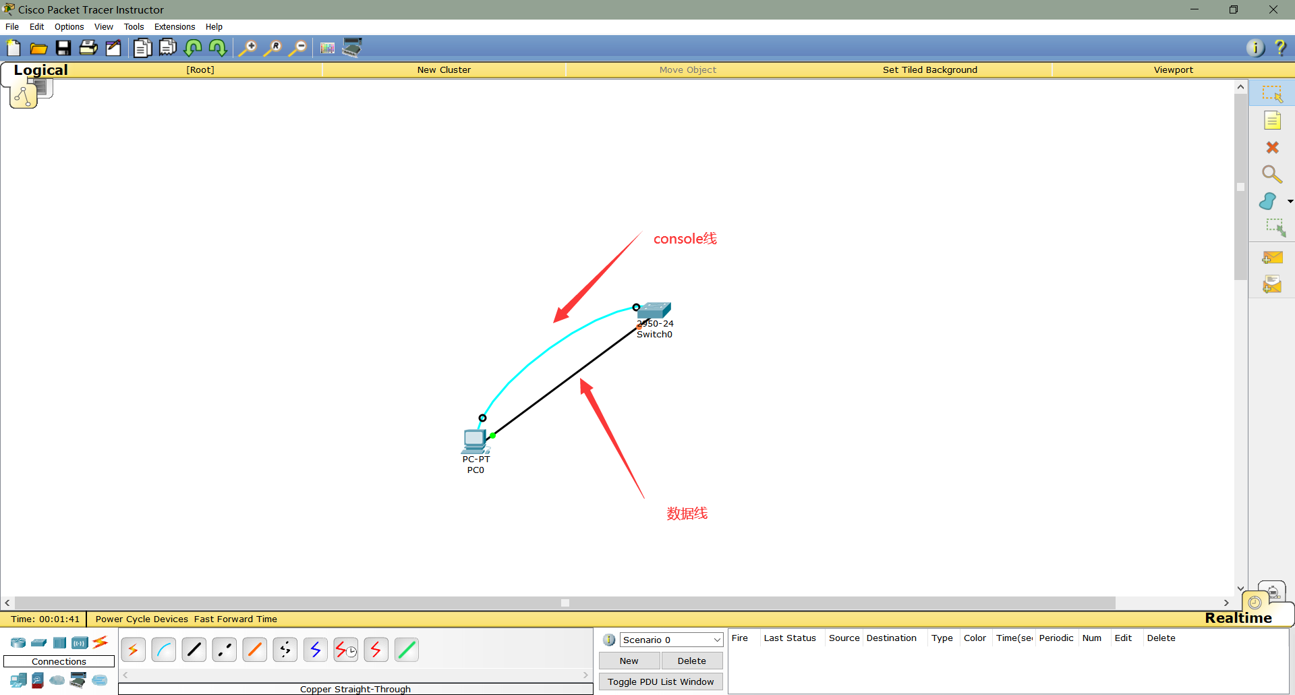
Task: Open the Options menu
Action: 69,27
